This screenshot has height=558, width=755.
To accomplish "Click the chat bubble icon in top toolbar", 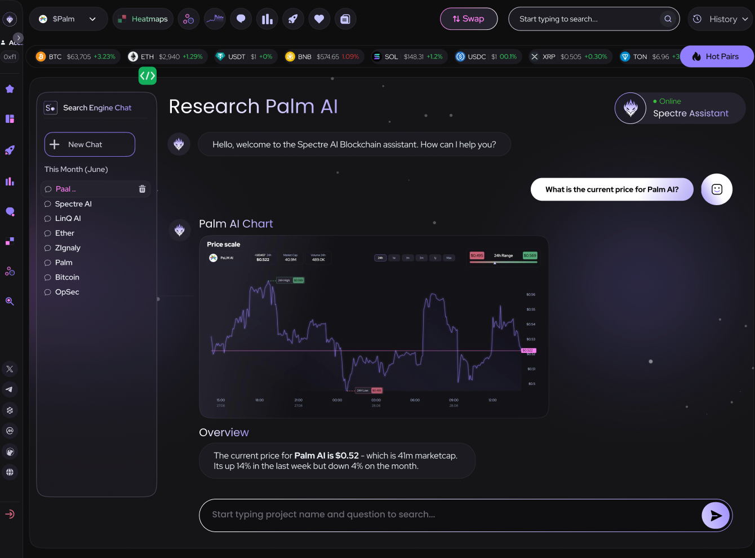I will [241, 19].
